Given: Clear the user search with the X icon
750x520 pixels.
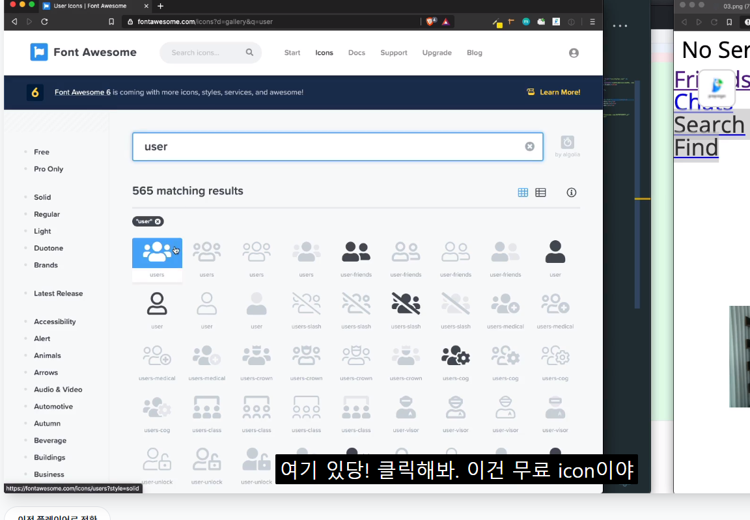Looking at the screenshot, I should 529,146.
